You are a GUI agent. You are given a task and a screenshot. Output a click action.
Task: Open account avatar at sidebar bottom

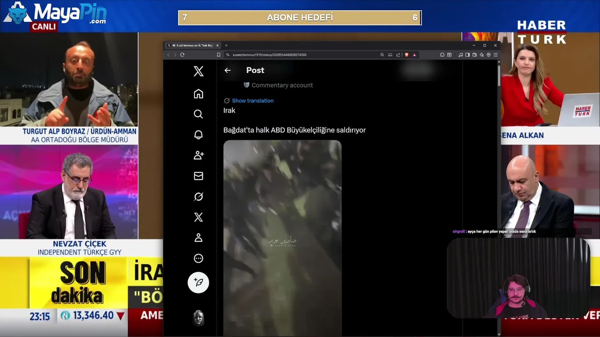pyautogui.click(x=198, y=318)
